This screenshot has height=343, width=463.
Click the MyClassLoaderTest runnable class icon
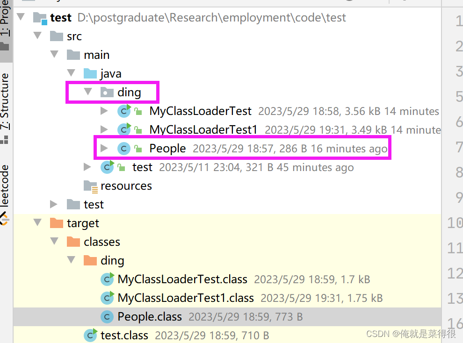click(x=124, y=111)
